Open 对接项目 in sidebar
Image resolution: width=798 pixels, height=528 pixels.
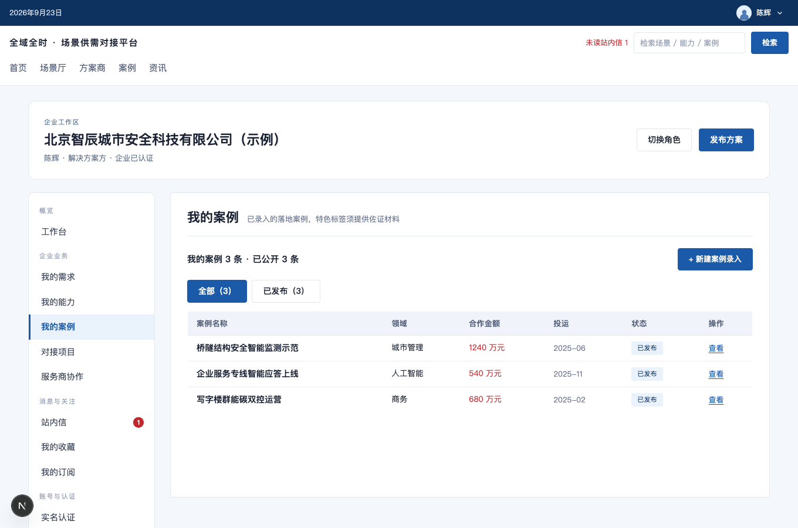92,352
